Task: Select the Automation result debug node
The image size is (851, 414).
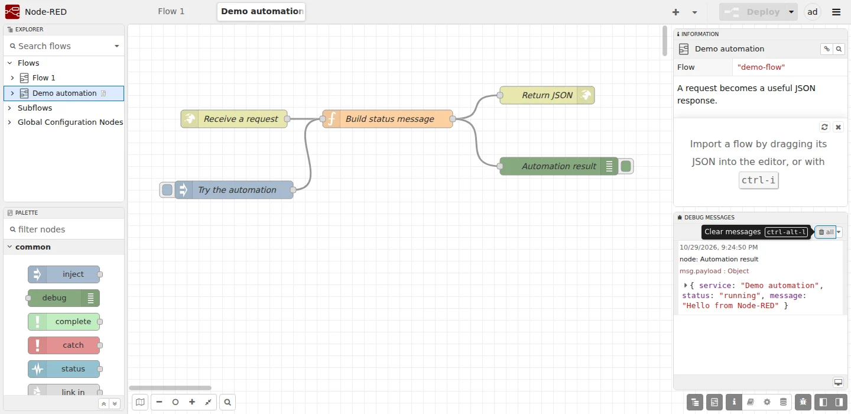Action: point(559,166)
